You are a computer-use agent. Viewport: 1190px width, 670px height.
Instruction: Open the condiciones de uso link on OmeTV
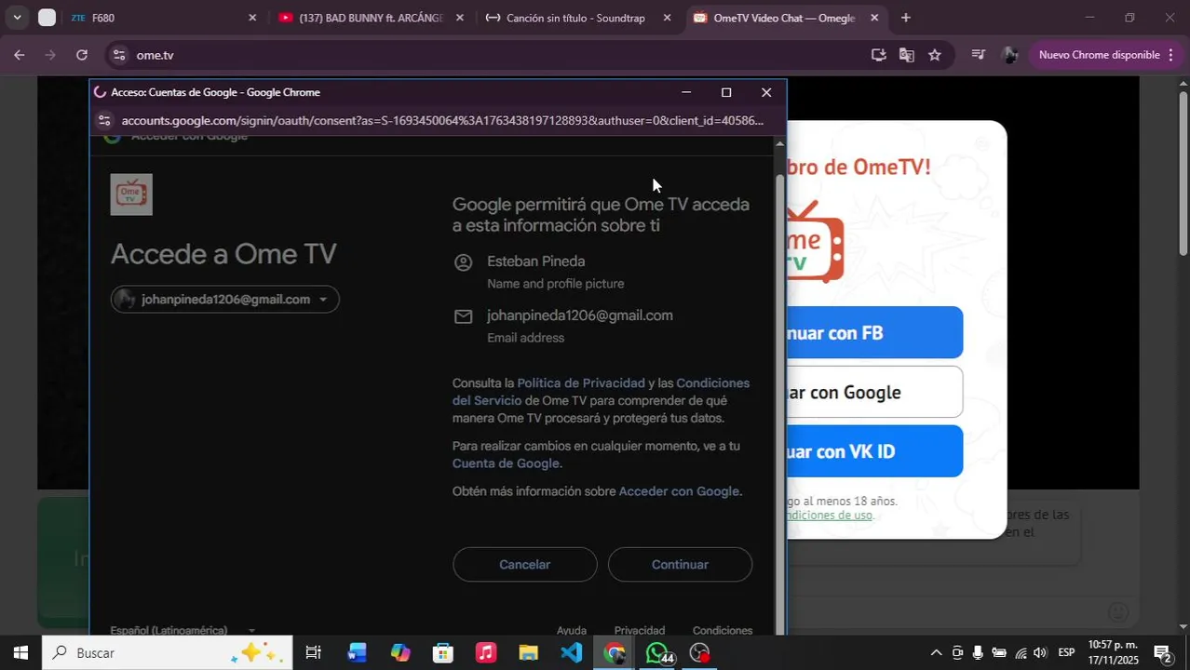click(x=831, y=515)
